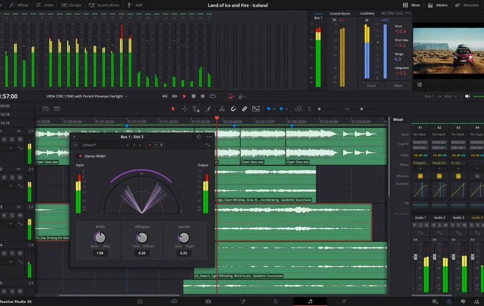
Task: Fast forward the timeline playback
Action: click(175, 96)
